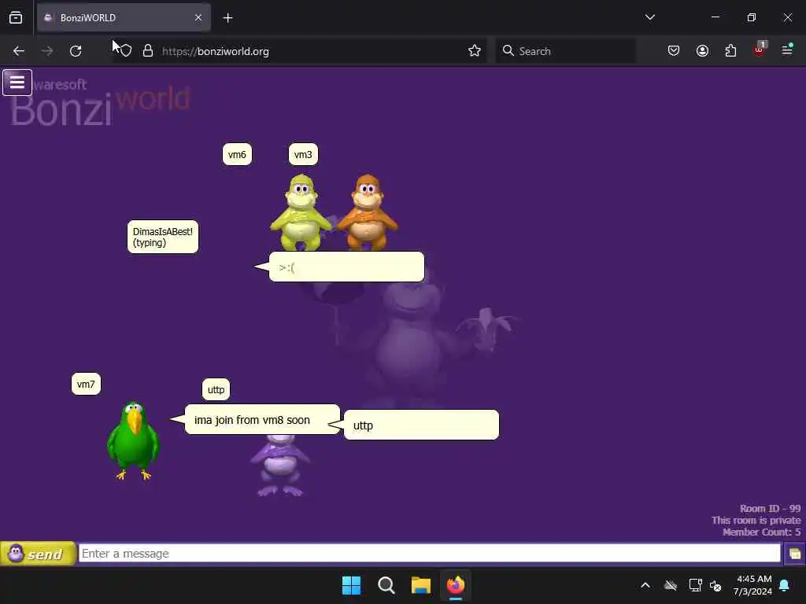Image resolution: width=806 pixels, height=604 pixels.
Task: Click the address bar URL bonziworld.org
Action: coord(216,51)
